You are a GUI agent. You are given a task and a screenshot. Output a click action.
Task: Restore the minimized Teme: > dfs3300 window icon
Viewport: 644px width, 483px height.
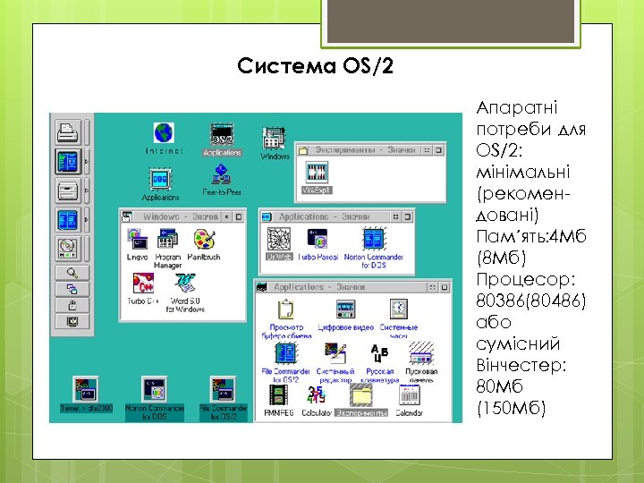pos(86,388)
